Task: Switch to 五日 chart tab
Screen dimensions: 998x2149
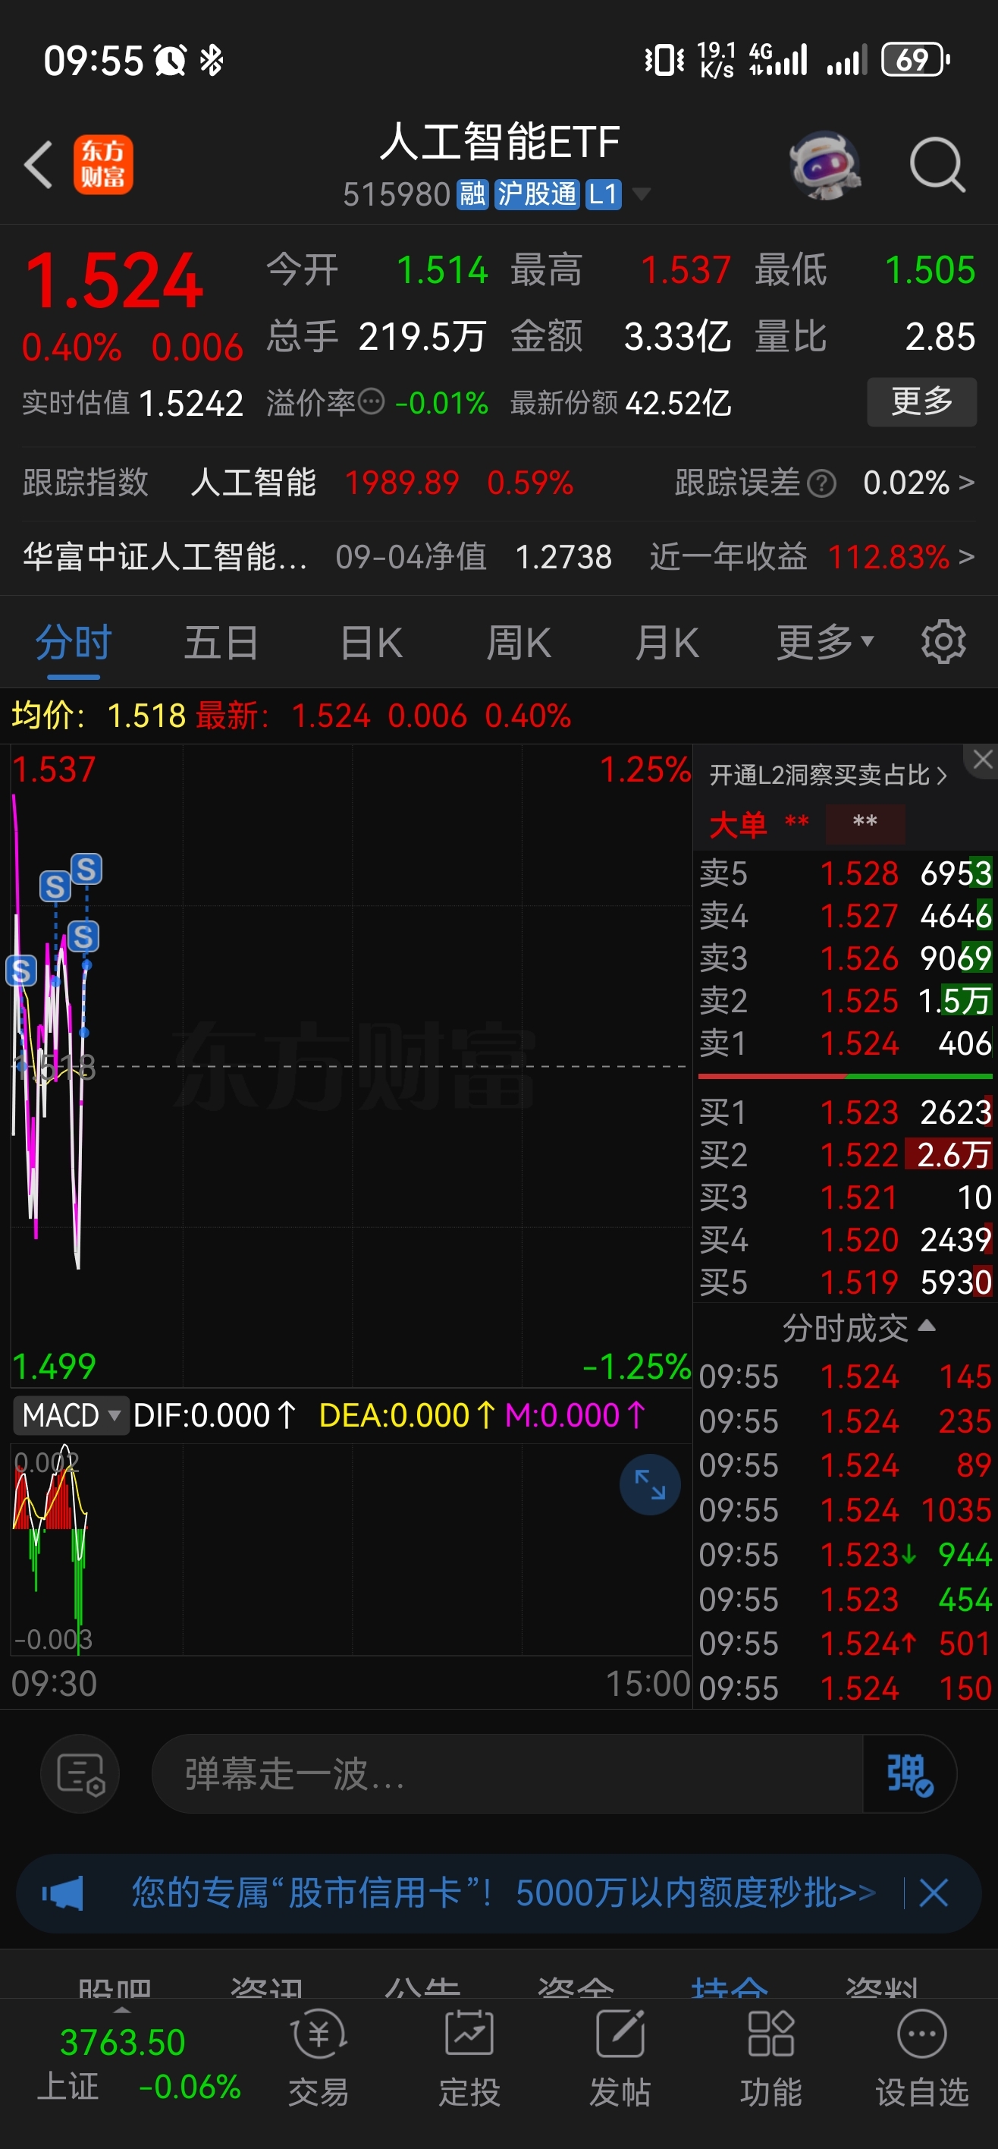Action: pyautogui.click(x=221, y=643)
